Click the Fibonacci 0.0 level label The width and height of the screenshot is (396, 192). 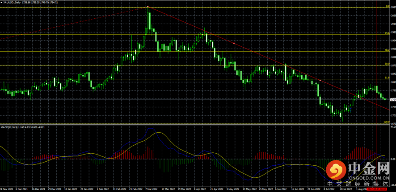pyautogui.click(x=388, y=6)
